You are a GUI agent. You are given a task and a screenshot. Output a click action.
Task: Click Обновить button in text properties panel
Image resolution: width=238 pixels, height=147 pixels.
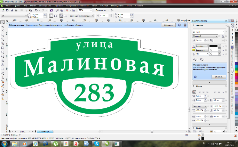coord(219,77)
